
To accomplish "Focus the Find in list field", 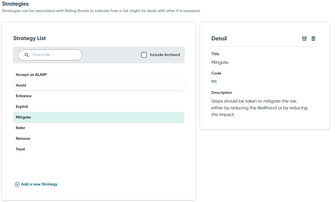I will (50, 55).
